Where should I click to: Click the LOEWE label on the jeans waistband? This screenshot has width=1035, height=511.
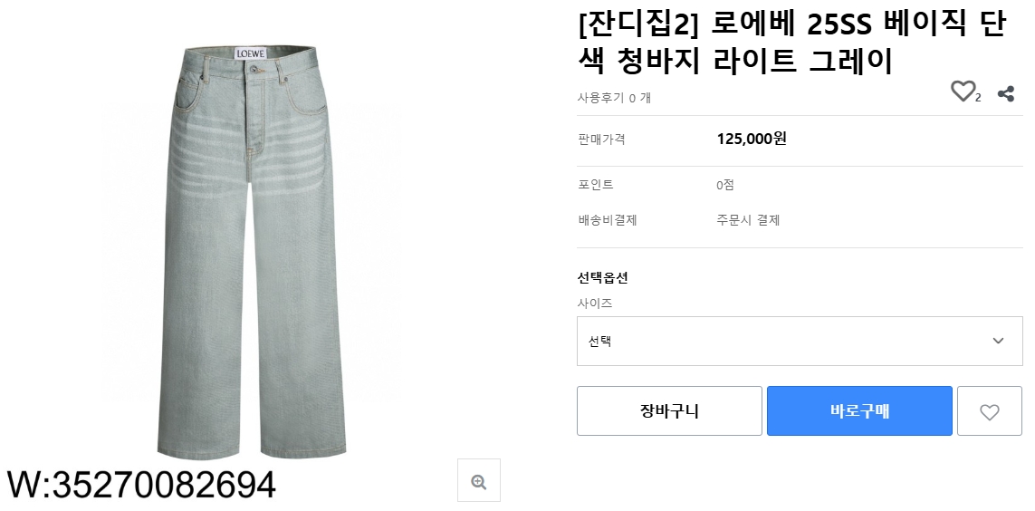[x=251, y=53]
